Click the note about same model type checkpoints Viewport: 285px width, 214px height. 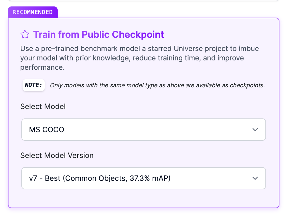click(157, 86)
